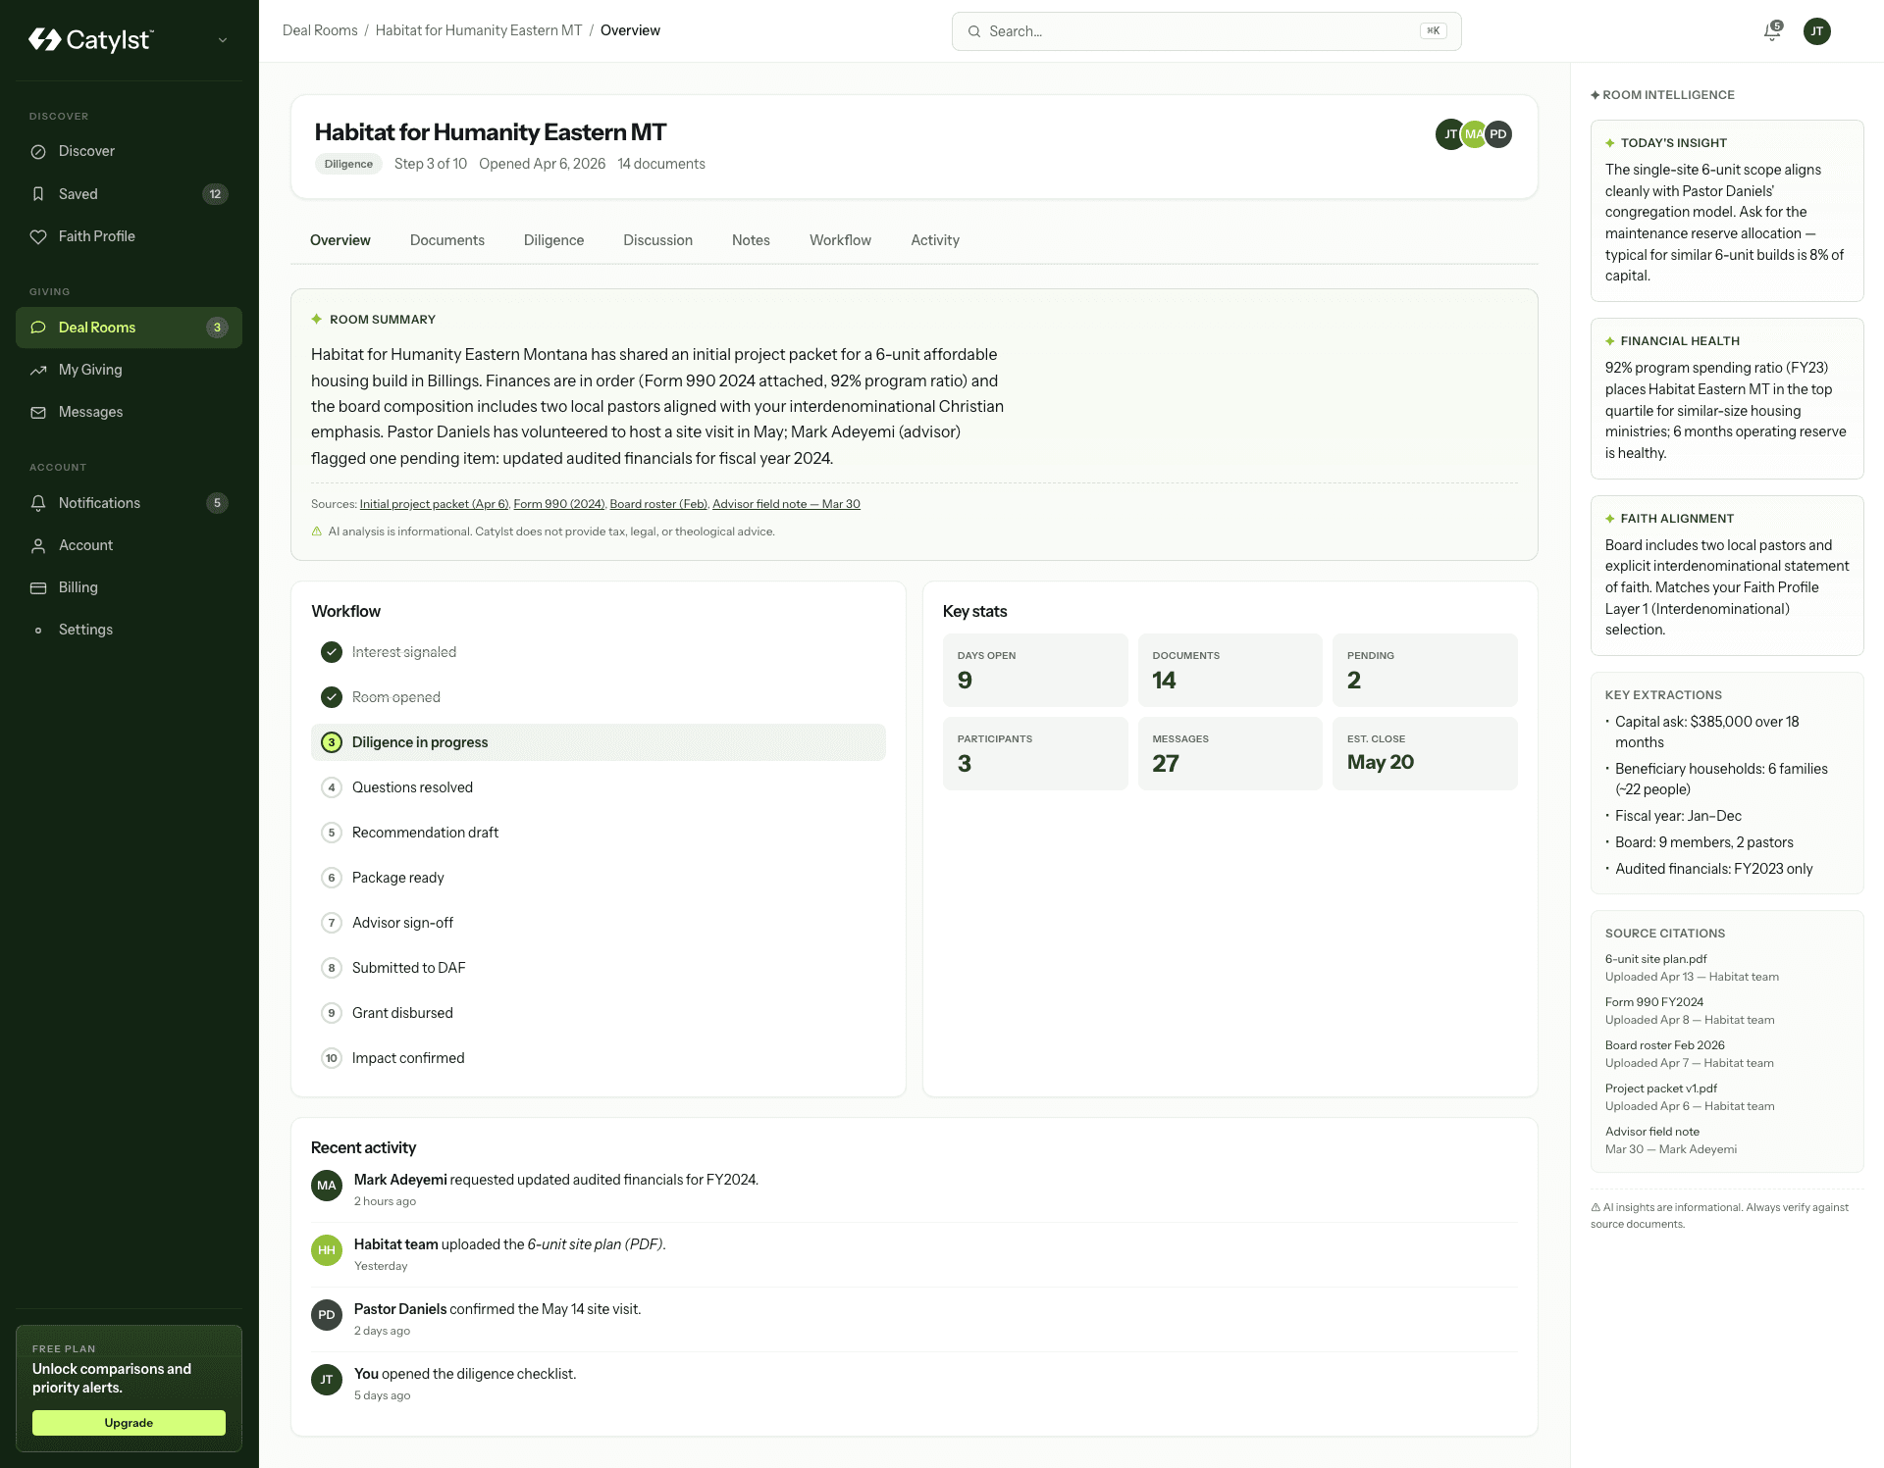This screenshot has width=1884, height=1468.
Task: Open Project packet v1.pdf citation
Action: pos(1661,1088)
